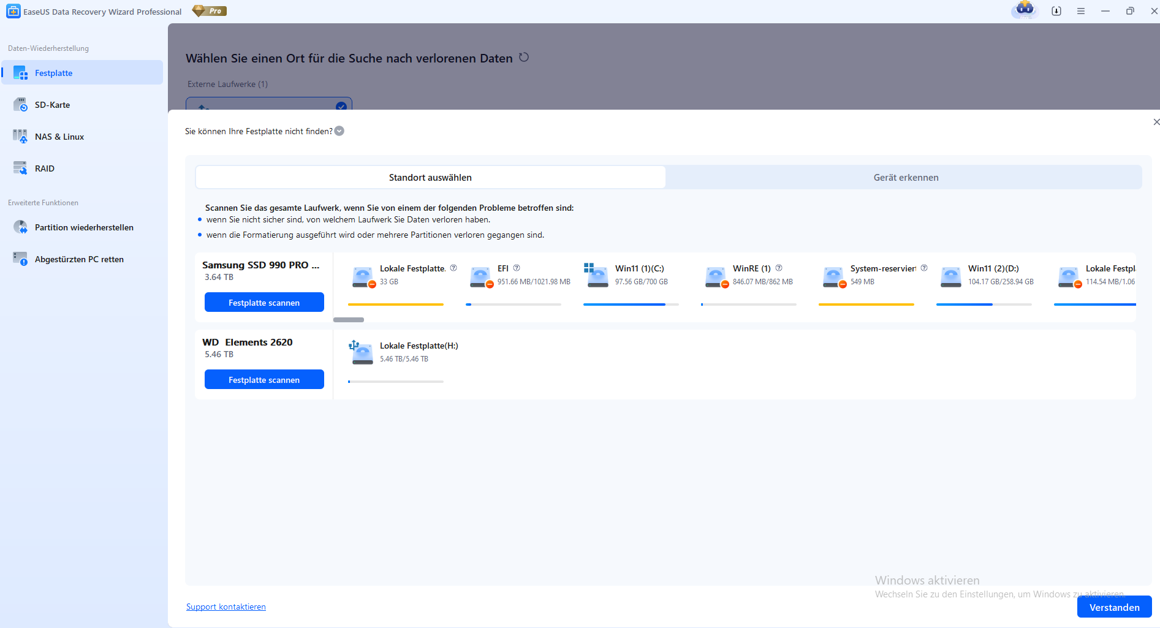
Task: Click usage bar of Win11 (1)(C:)
Action: tap(631, 305)
